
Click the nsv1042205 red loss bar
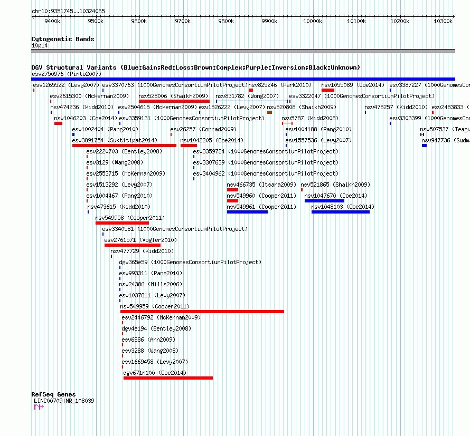pos(189,146)
